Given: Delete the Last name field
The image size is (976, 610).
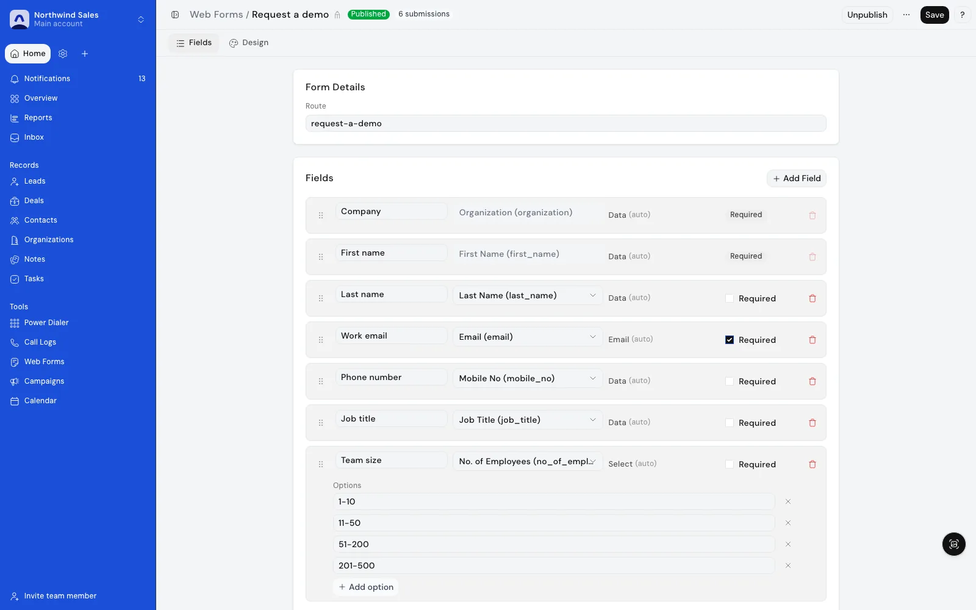Looking at the screenshot, I should (x=813, y=298).
